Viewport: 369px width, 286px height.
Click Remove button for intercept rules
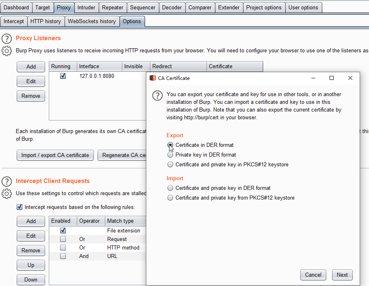pyautogui.click(x=31, y=251)
